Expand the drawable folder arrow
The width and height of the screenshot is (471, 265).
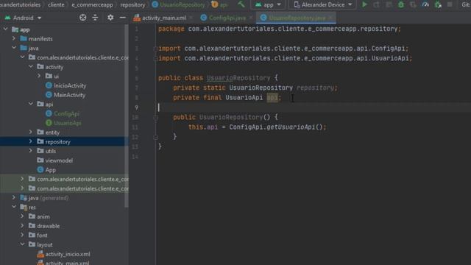click(22, 226)
